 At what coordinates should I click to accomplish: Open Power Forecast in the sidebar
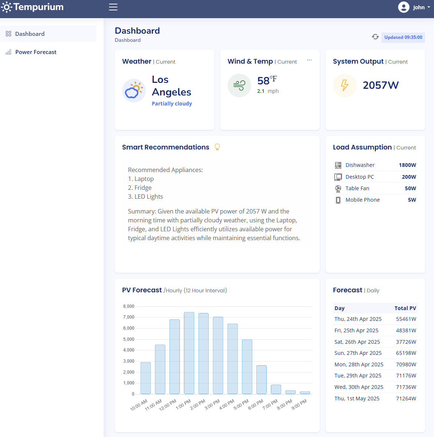coord(36,52)
